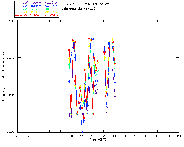Click the 0.1000 y-axis tick label
This screenshot has height=147, width=184.
[11, 21]
